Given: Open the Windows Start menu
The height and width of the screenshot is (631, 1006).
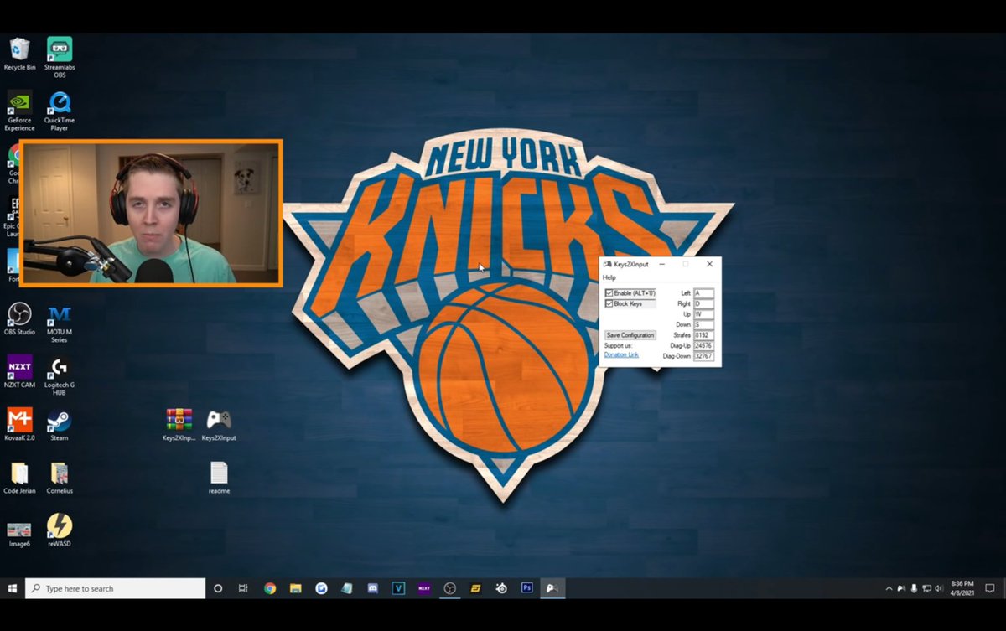Looking at the screenshot, I should point(12,588).
